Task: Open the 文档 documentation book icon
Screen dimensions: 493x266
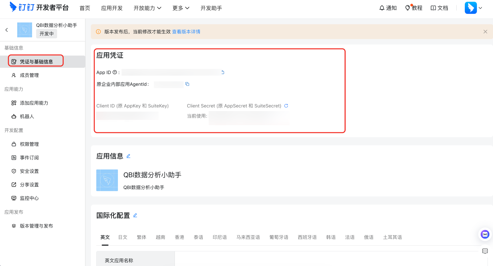Action: click(x=439, y=8)
